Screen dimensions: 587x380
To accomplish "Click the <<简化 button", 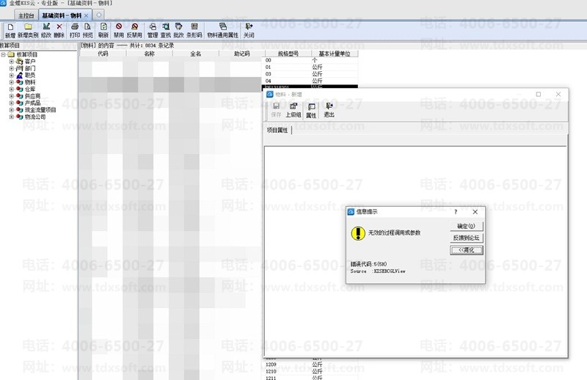I will pyautogui.click(x=467, y=250).
